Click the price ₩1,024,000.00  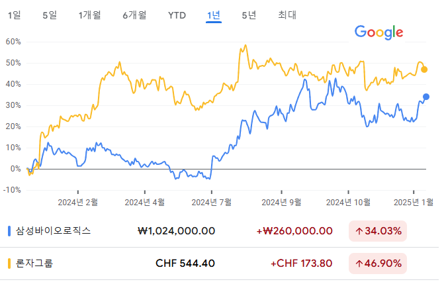tap(177, 231)
